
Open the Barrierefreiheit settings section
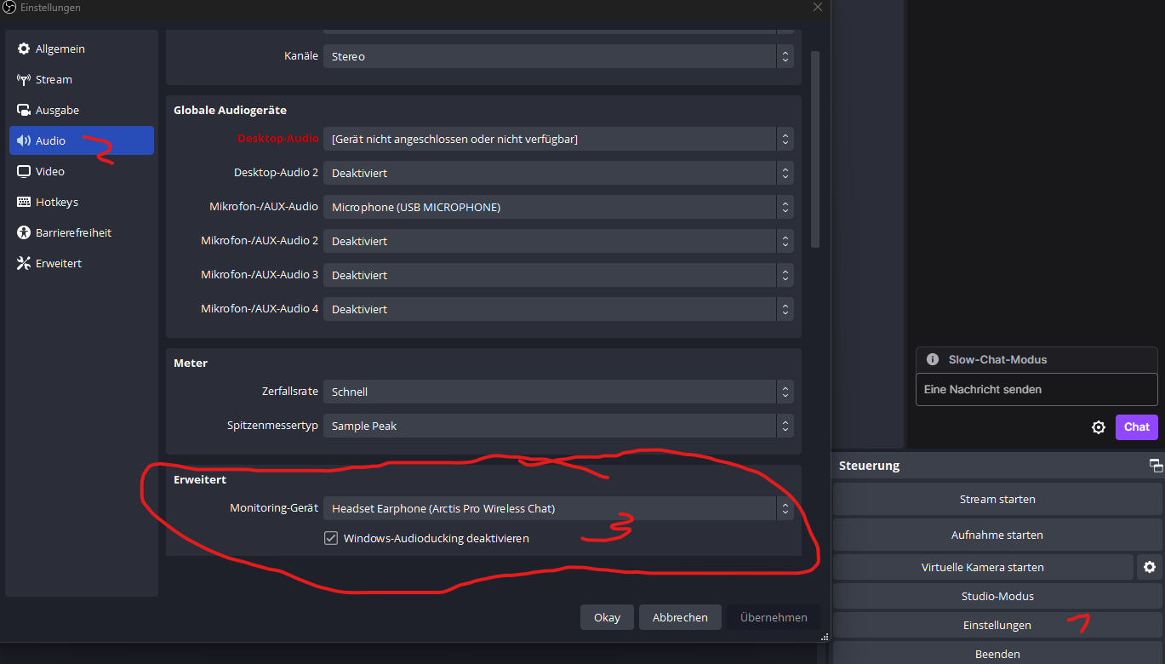73,232
